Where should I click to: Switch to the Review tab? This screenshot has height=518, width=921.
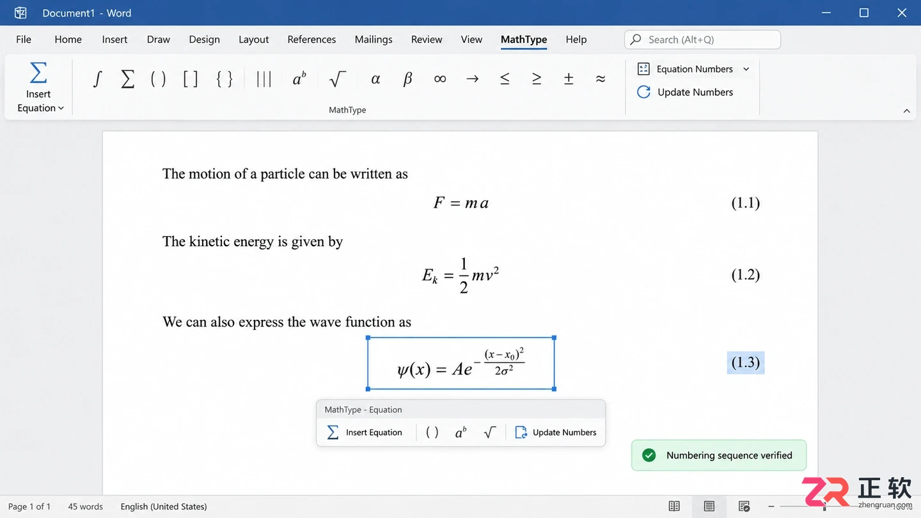[x=427, y=40]
